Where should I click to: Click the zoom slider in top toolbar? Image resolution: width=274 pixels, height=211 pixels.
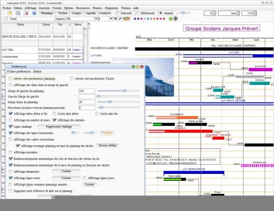[x=184, y=13]
